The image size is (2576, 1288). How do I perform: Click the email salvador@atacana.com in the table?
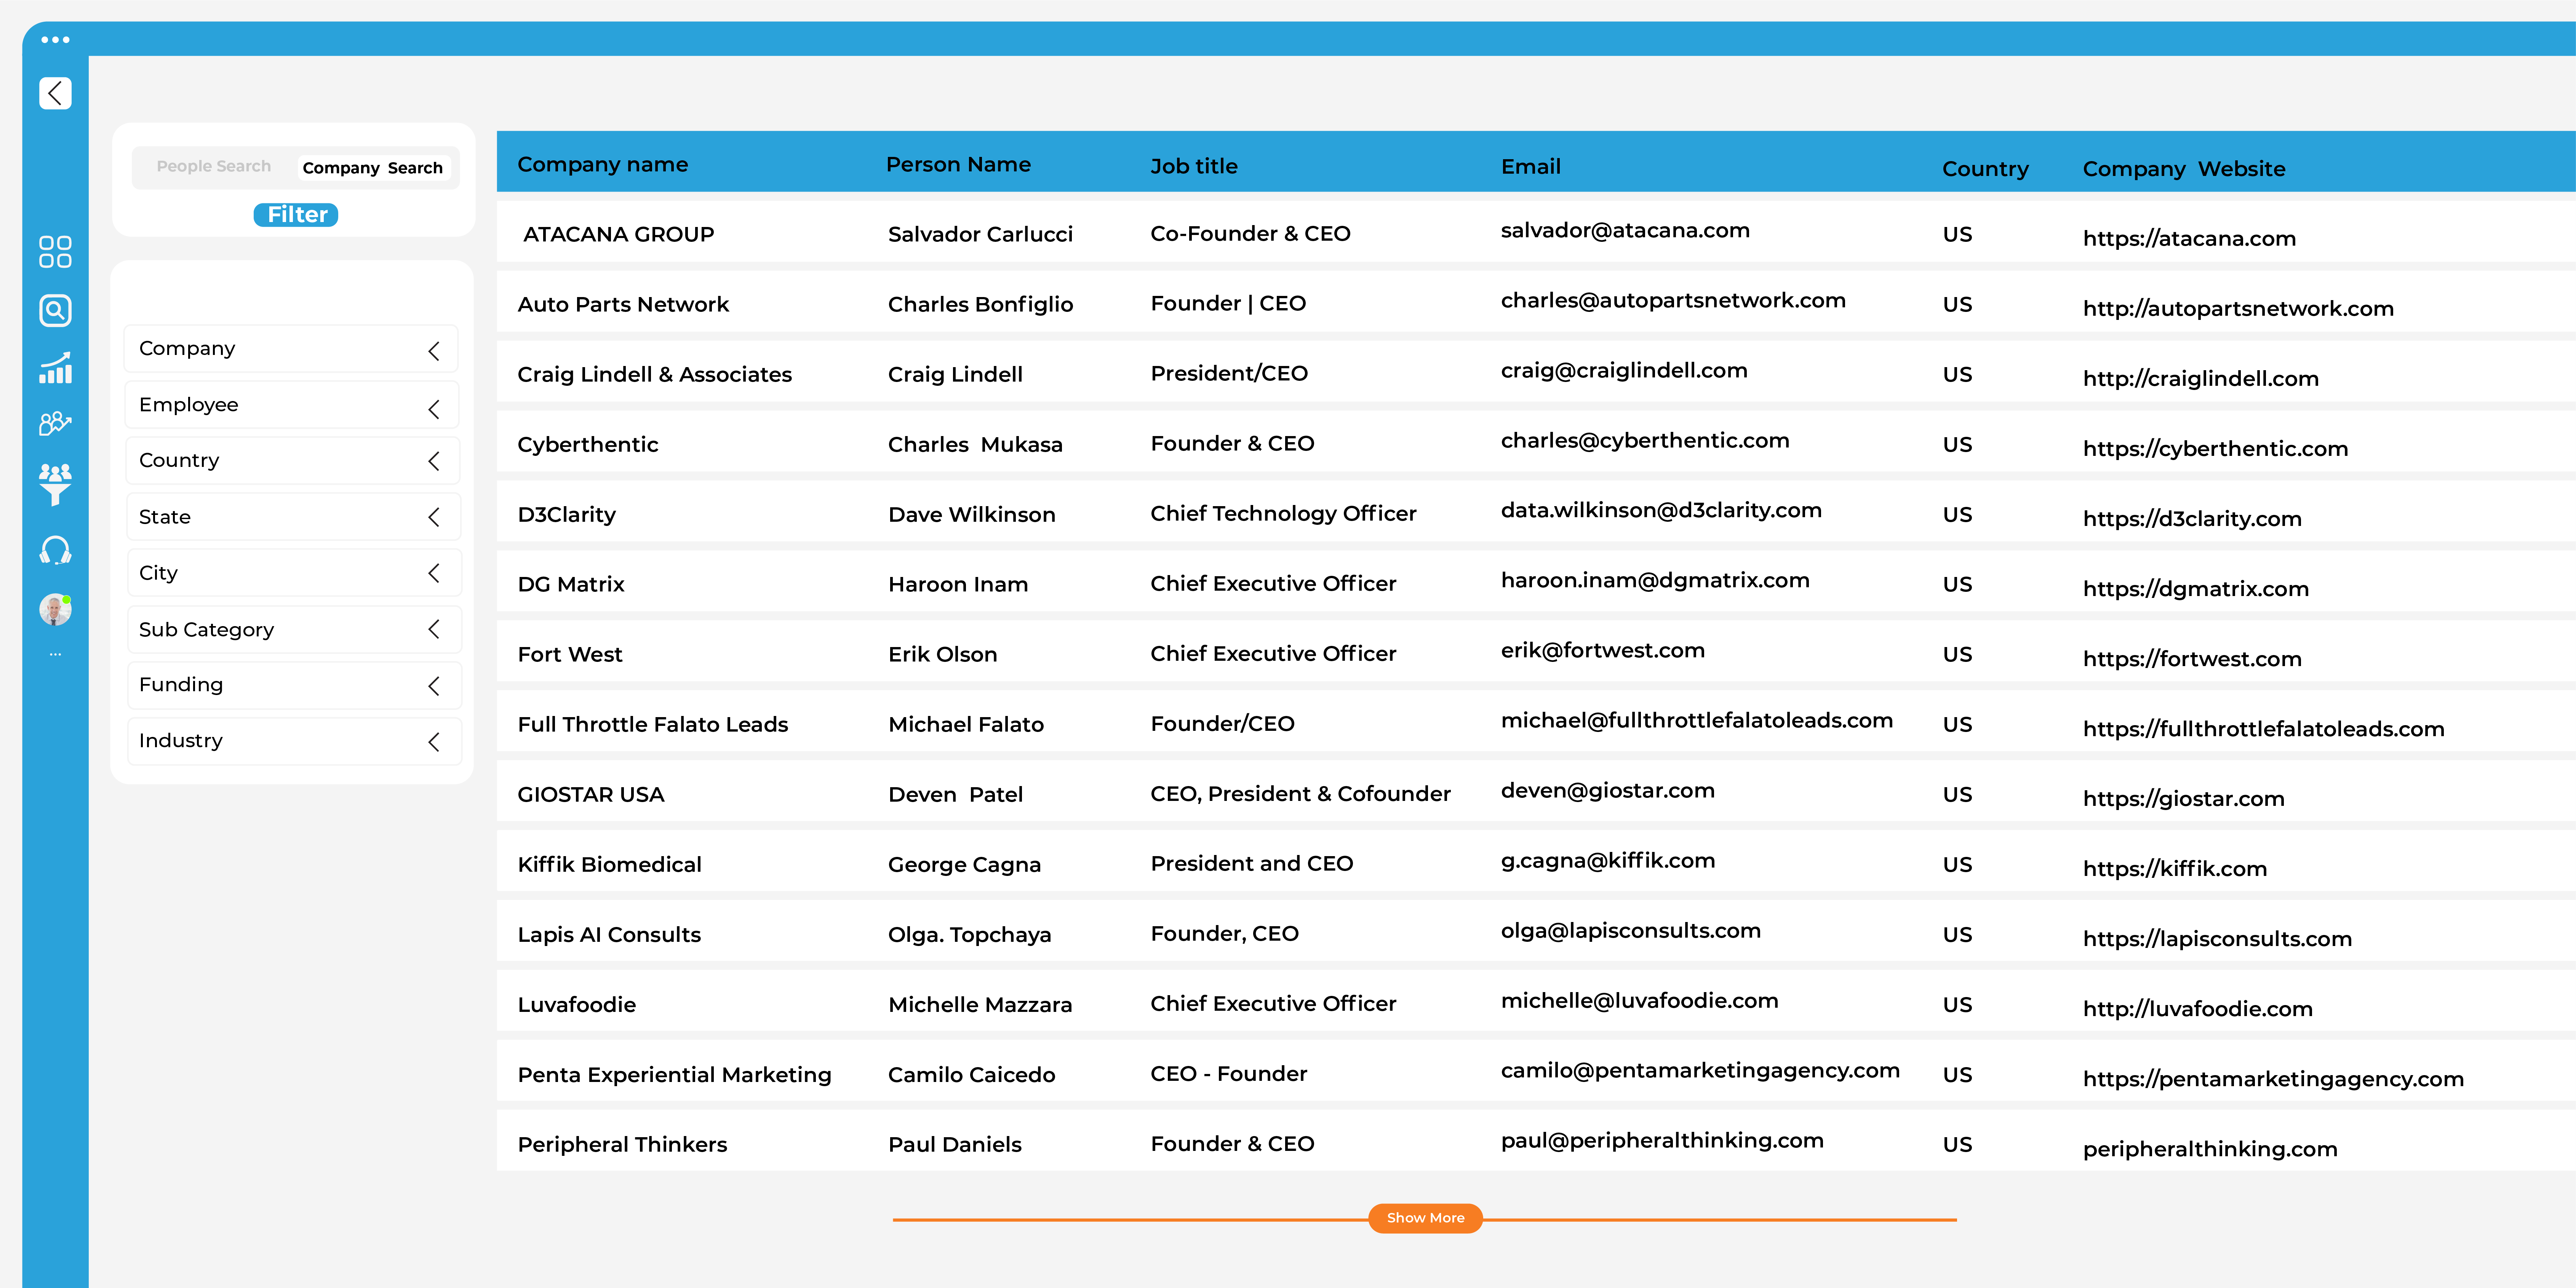point(1624,230)
